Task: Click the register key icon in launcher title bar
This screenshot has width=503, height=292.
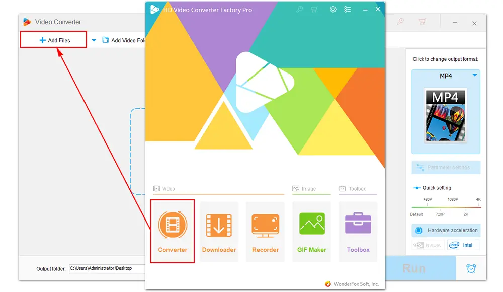Action: click(x=300, y=10)
